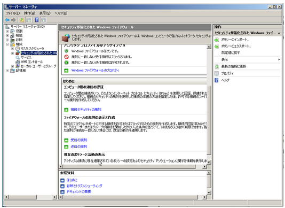Click the blue Help toolbar icon
Image resolution: width=285 pixels, height=208 pixels.
click(x=36, y=20)
